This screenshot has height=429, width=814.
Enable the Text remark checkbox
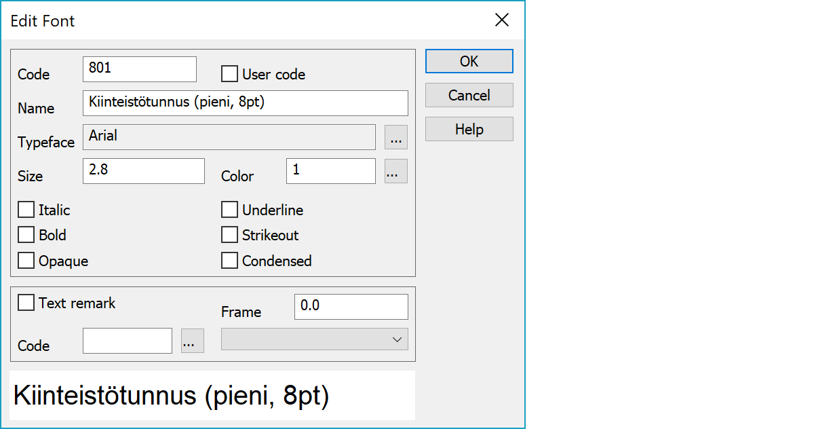click(x=26, y=303)
